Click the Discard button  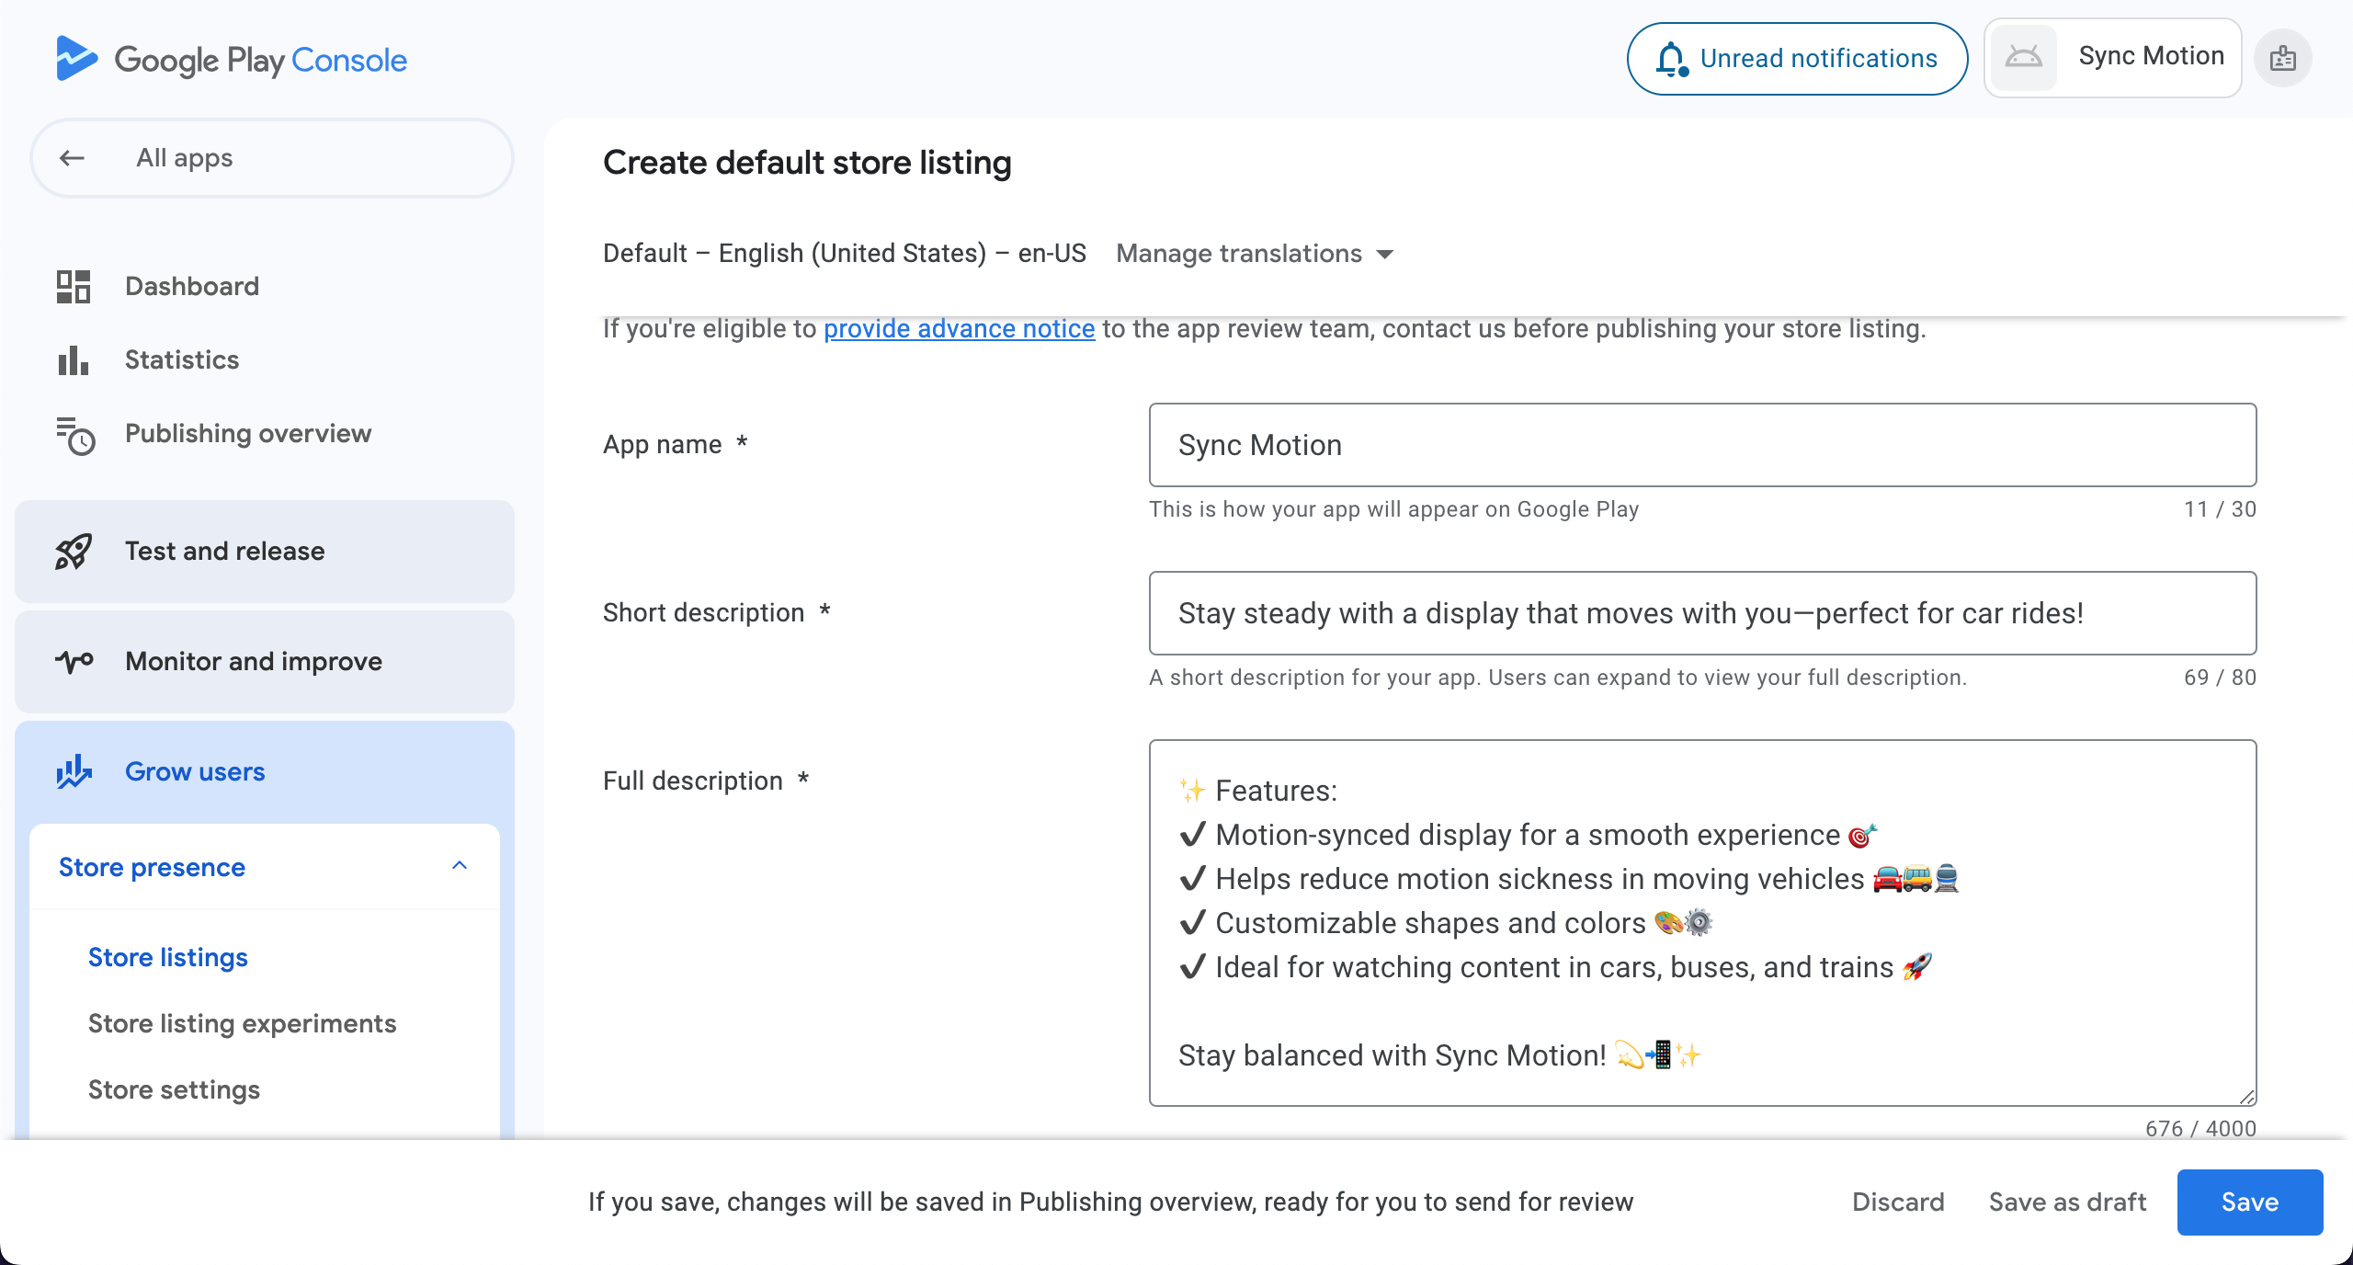[x=1898, y=1202]
